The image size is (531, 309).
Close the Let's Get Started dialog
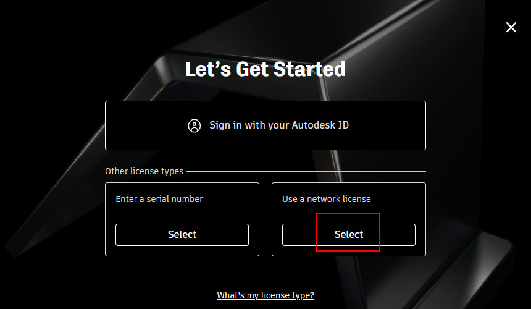point(511,27)
